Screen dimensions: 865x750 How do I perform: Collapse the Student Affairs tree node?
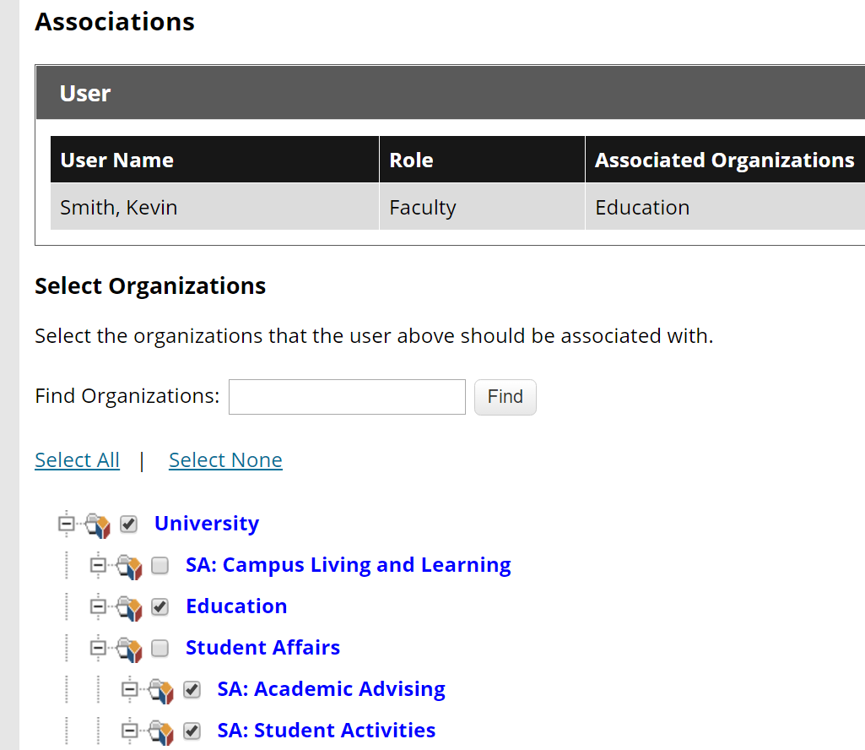(98, 647)
